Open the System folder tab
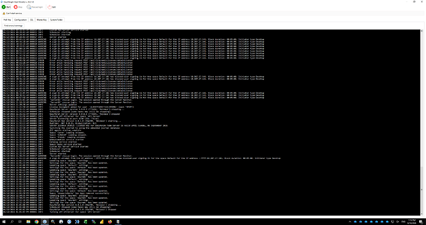The width and height of the screenshot is (426, 225). [57, 20]
